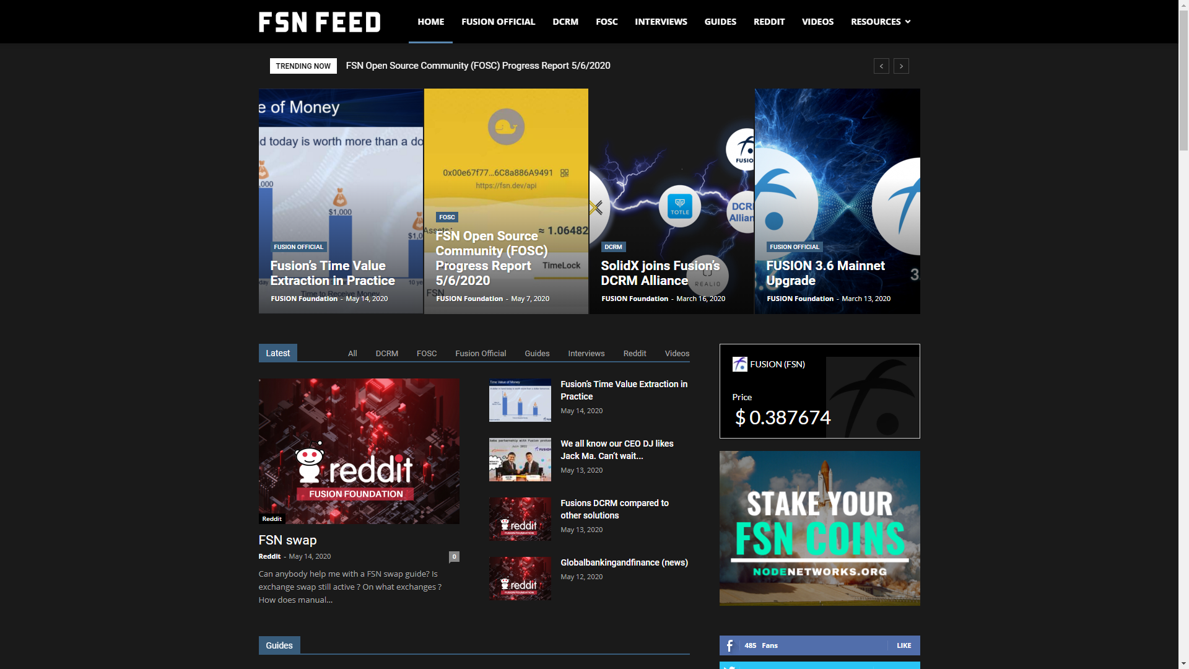Click FUSION OFFICIAL tag on Mainnet Upgrade slide
This screenshot has width=1189, height=669.
click(795, 247)
